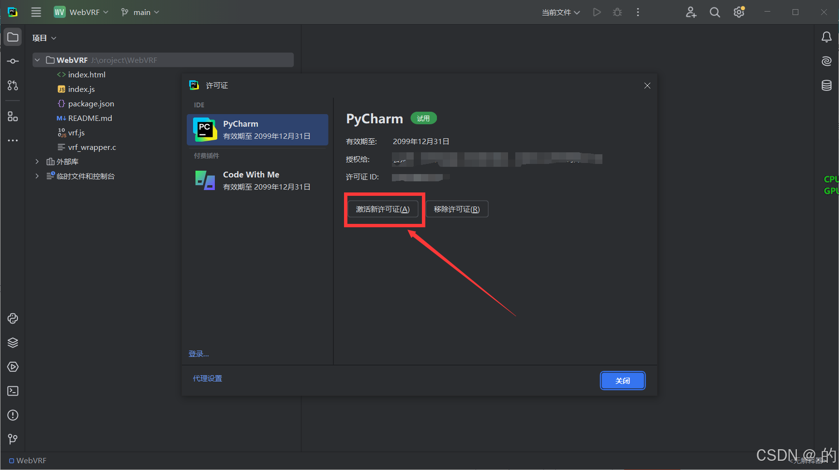Click WebVRF in the status bar breadcrumb

(28, 460)
